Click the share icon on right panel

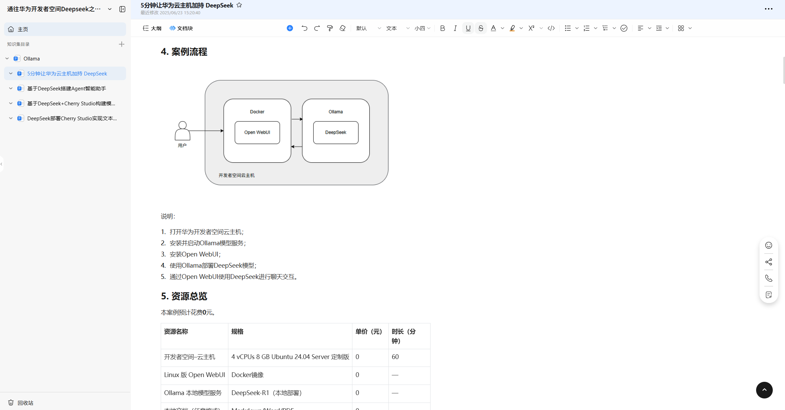coord(769,262)
